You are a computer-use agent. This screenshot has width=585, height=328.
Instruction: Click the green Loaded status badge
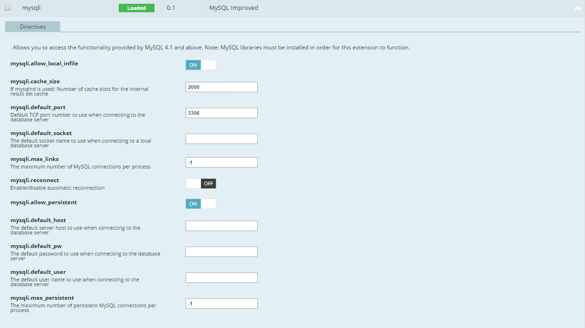tap(137, 8)
